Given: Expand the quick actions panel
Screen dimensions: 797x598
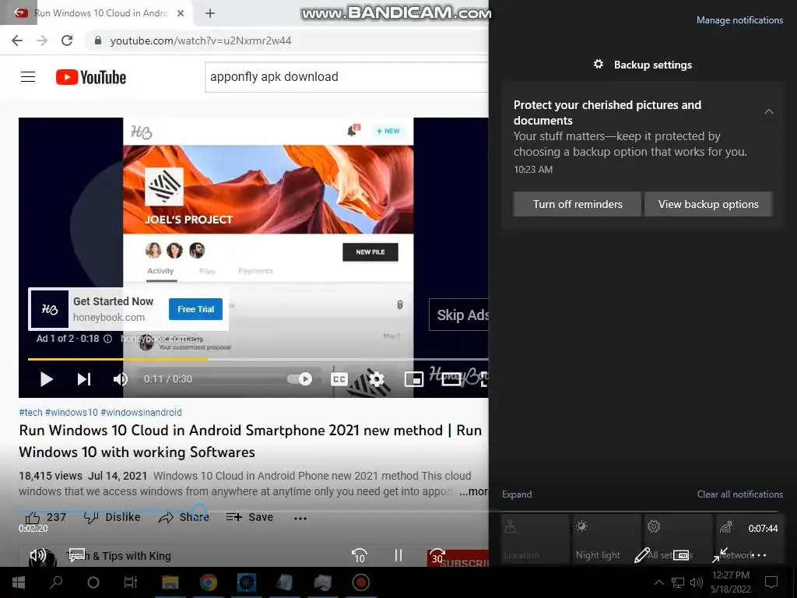Looking at the screenshot, I should pos(517,494).
